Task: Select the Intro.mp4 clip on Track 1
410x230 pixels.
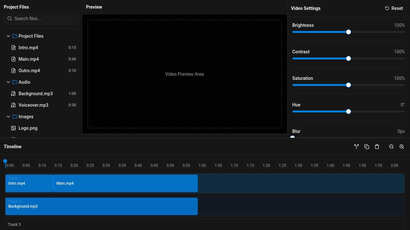Action: 29,183
